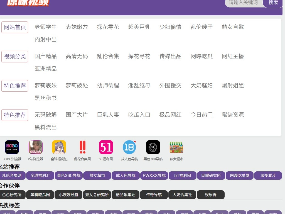Focus the 请输入关键词 search field

243,3
